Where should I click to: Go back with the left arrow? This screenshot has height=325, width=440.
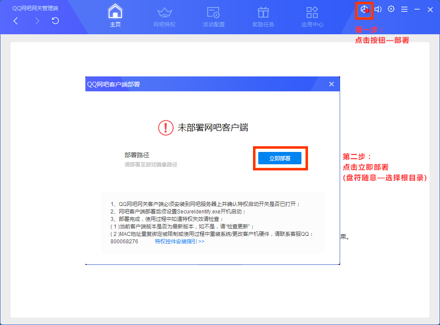(x=16, y=21)
